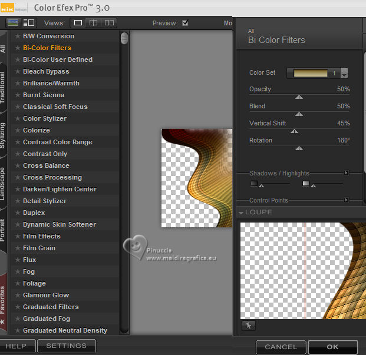Open the Stylizing filters tab
This screenshot has height=355, width=366.
[x=3, y=135]
